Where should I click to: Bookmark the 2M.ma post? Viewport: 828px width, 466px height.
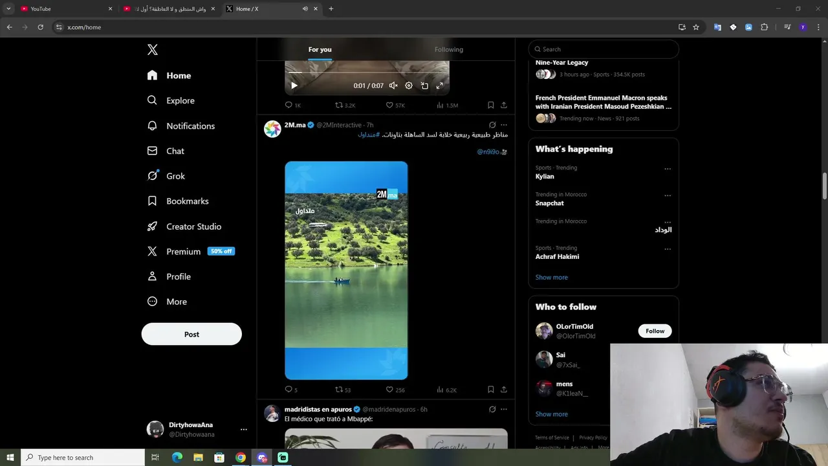pyautogui.click(x=490, y=390)
